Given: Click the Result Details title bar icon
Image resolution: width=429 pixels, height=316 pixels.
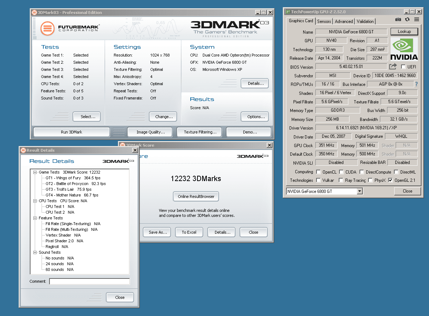Looking at the screenshot, I should coord(23,150).
